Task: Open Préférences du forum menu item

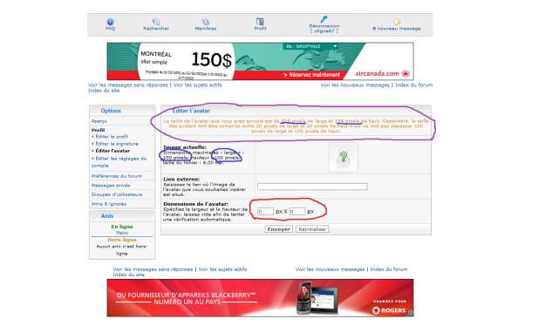Action: click(x=117, y=176)
